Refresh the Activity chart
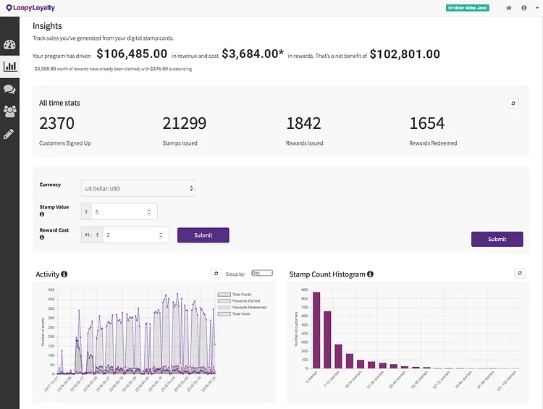The image size is (543, 409). [x=216, y=274]
